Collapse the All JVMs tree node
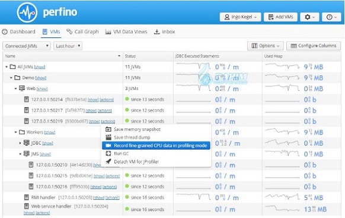 [7, 67]
